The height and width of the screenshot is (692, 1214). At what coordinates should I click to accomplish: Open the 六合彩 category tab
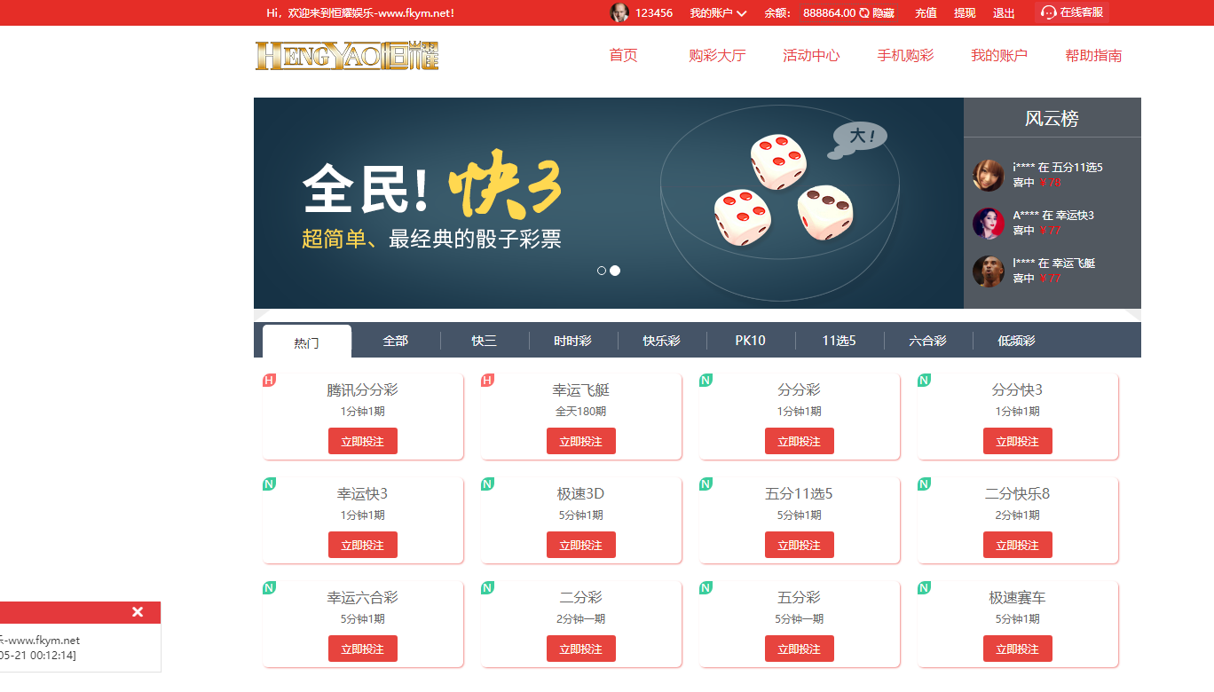[x=928, y=339]
